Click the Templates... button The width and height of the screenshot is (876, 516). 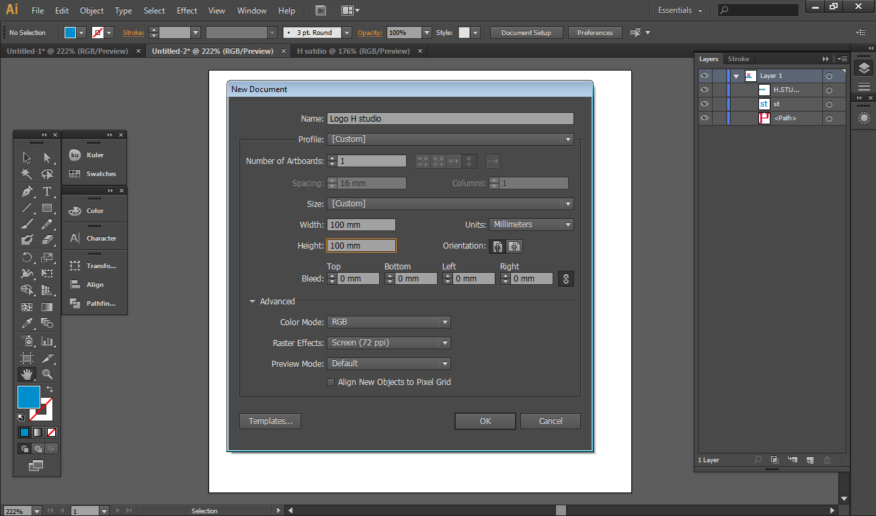[270, 421]
